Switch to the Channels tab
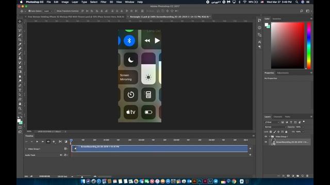Viewport: 330px width, 185px height. coord(278,117)
